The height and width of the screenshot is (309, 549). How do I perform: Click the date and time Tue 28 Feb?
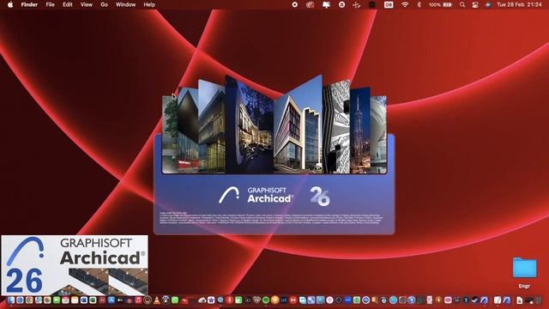coord(519,4)
